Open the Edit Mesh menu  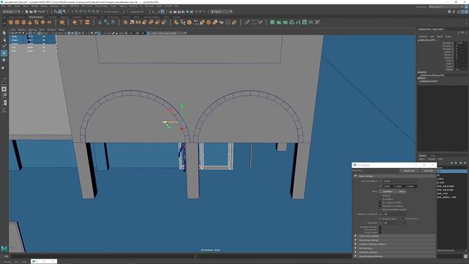(x=74, y=6)
